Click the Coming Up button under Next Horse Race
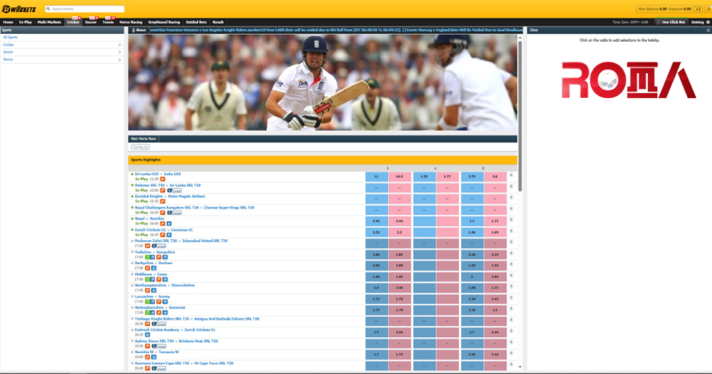This screenshot has height=374, width=712. 140,147
